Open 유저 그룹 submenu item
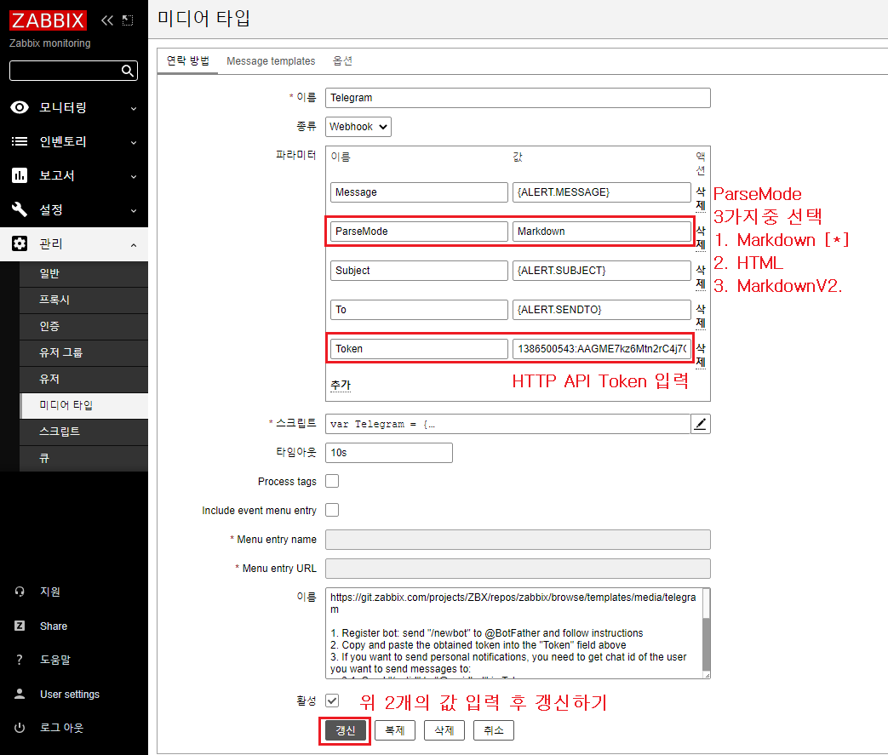This screenshot has height=755, width=888. (83, 353)
